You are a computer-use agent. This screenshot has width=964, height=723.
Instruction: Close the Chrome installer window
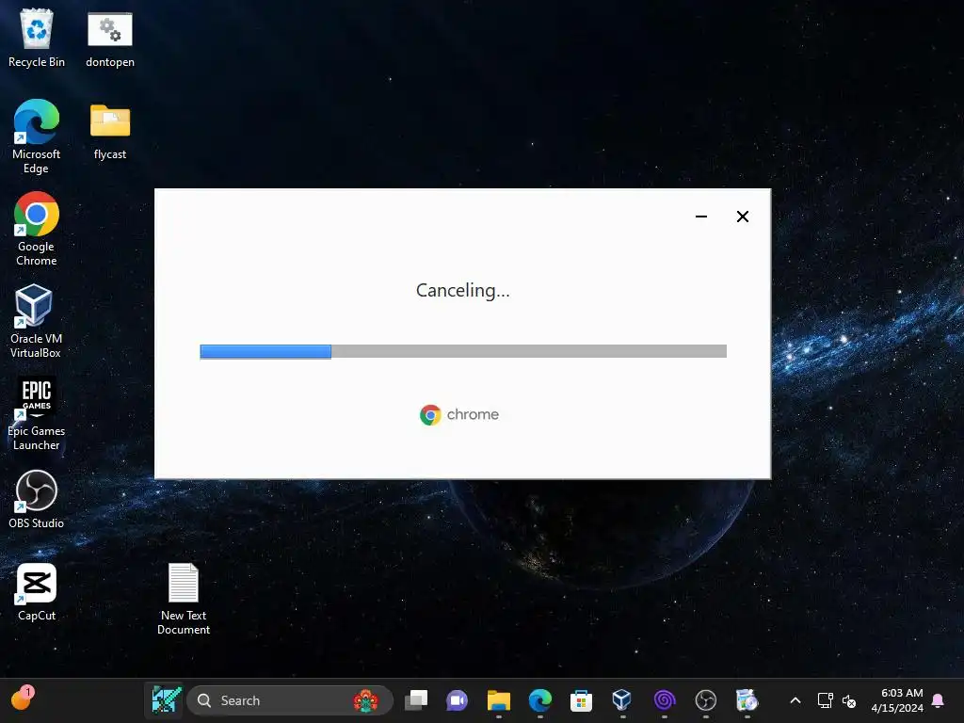tap(743, 217)
